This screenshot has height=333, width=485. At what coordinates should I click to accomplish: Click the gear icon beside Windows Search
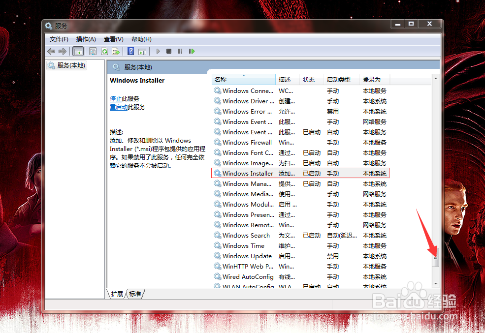(218, 235)
